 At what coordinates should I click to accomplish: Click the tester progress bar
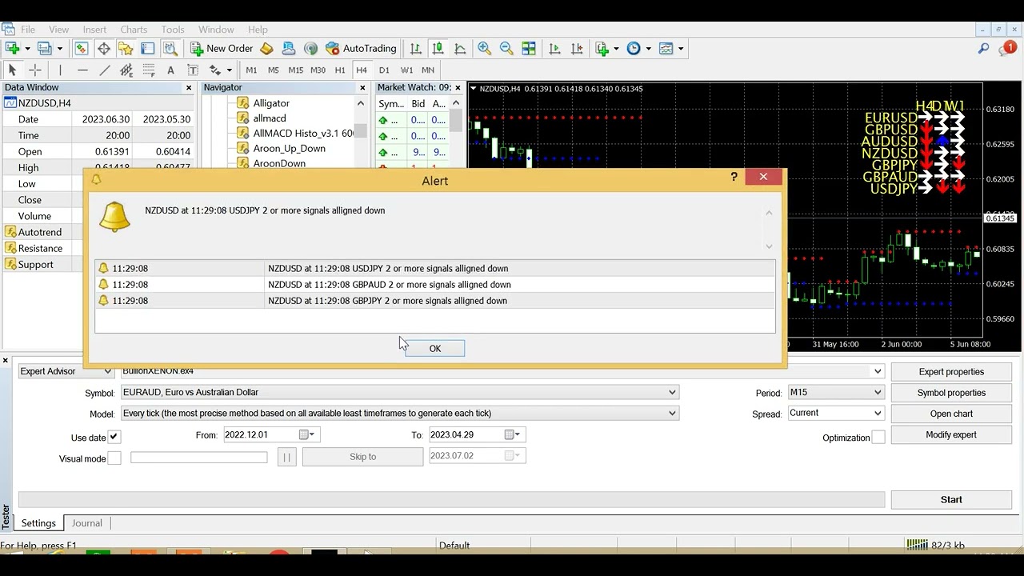451,499
